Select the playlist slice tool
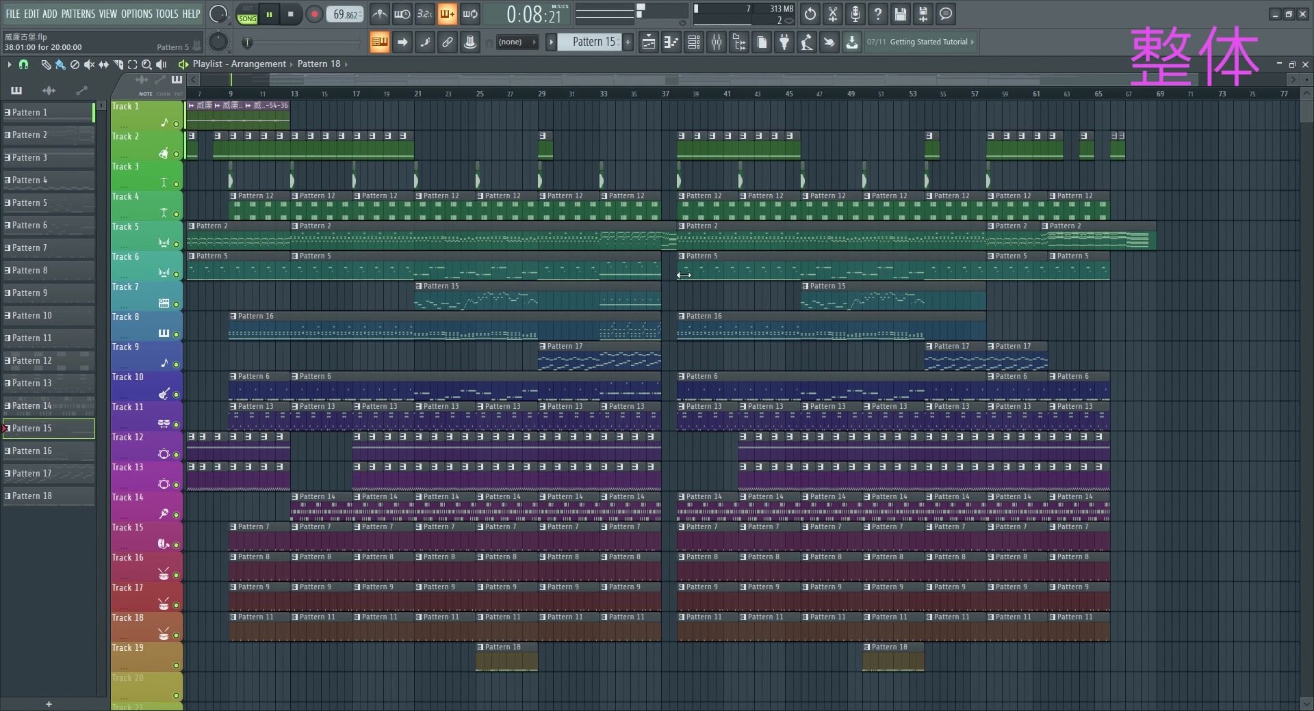This screenshot has height=711, width=1314. coord(118,64)
